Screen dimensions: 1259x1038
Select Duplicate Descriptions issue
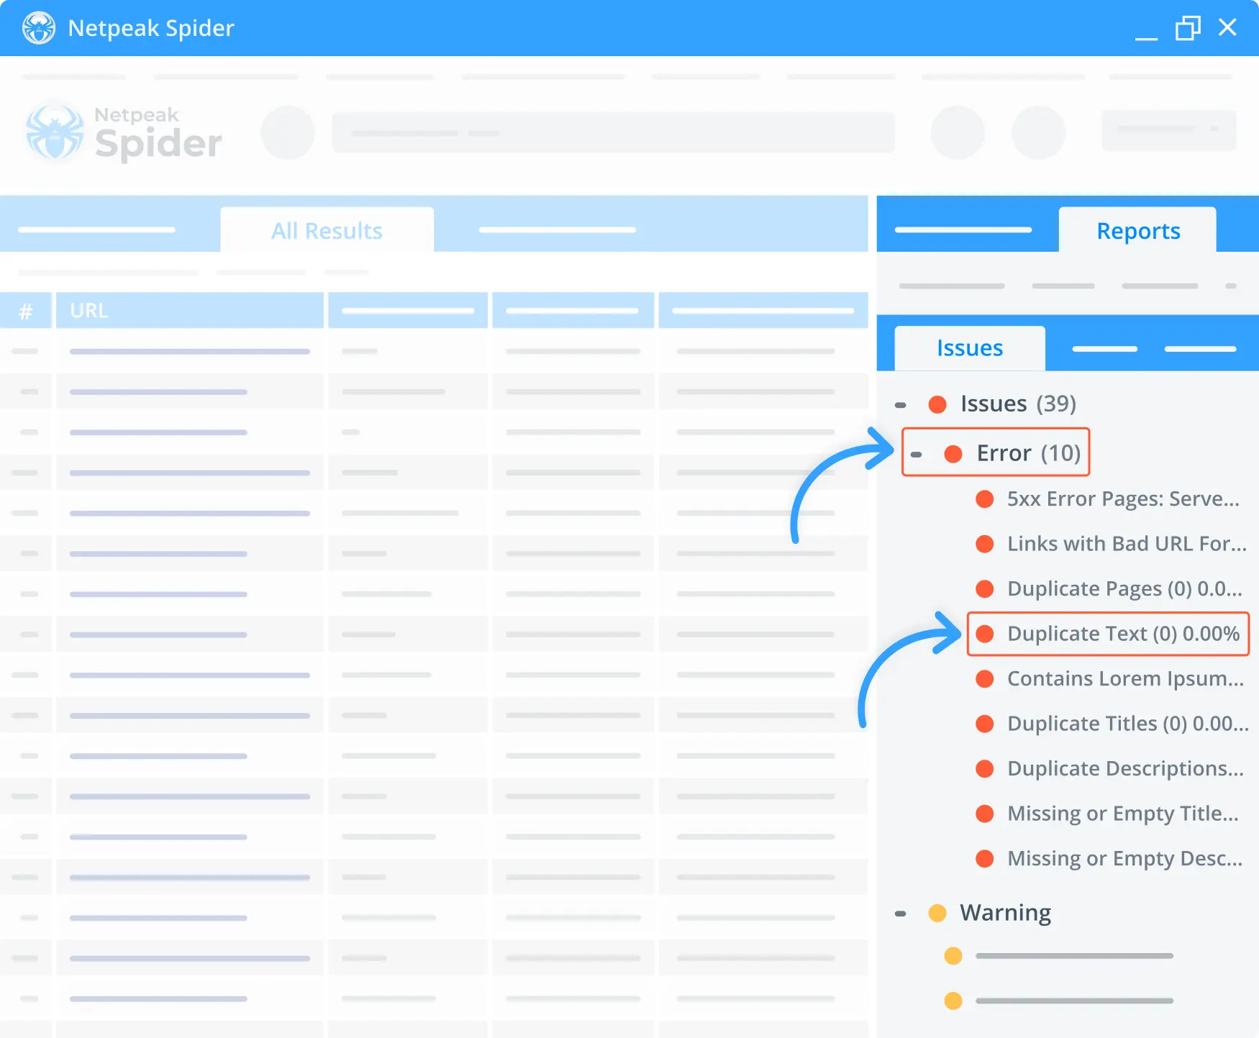point(1124,768)
